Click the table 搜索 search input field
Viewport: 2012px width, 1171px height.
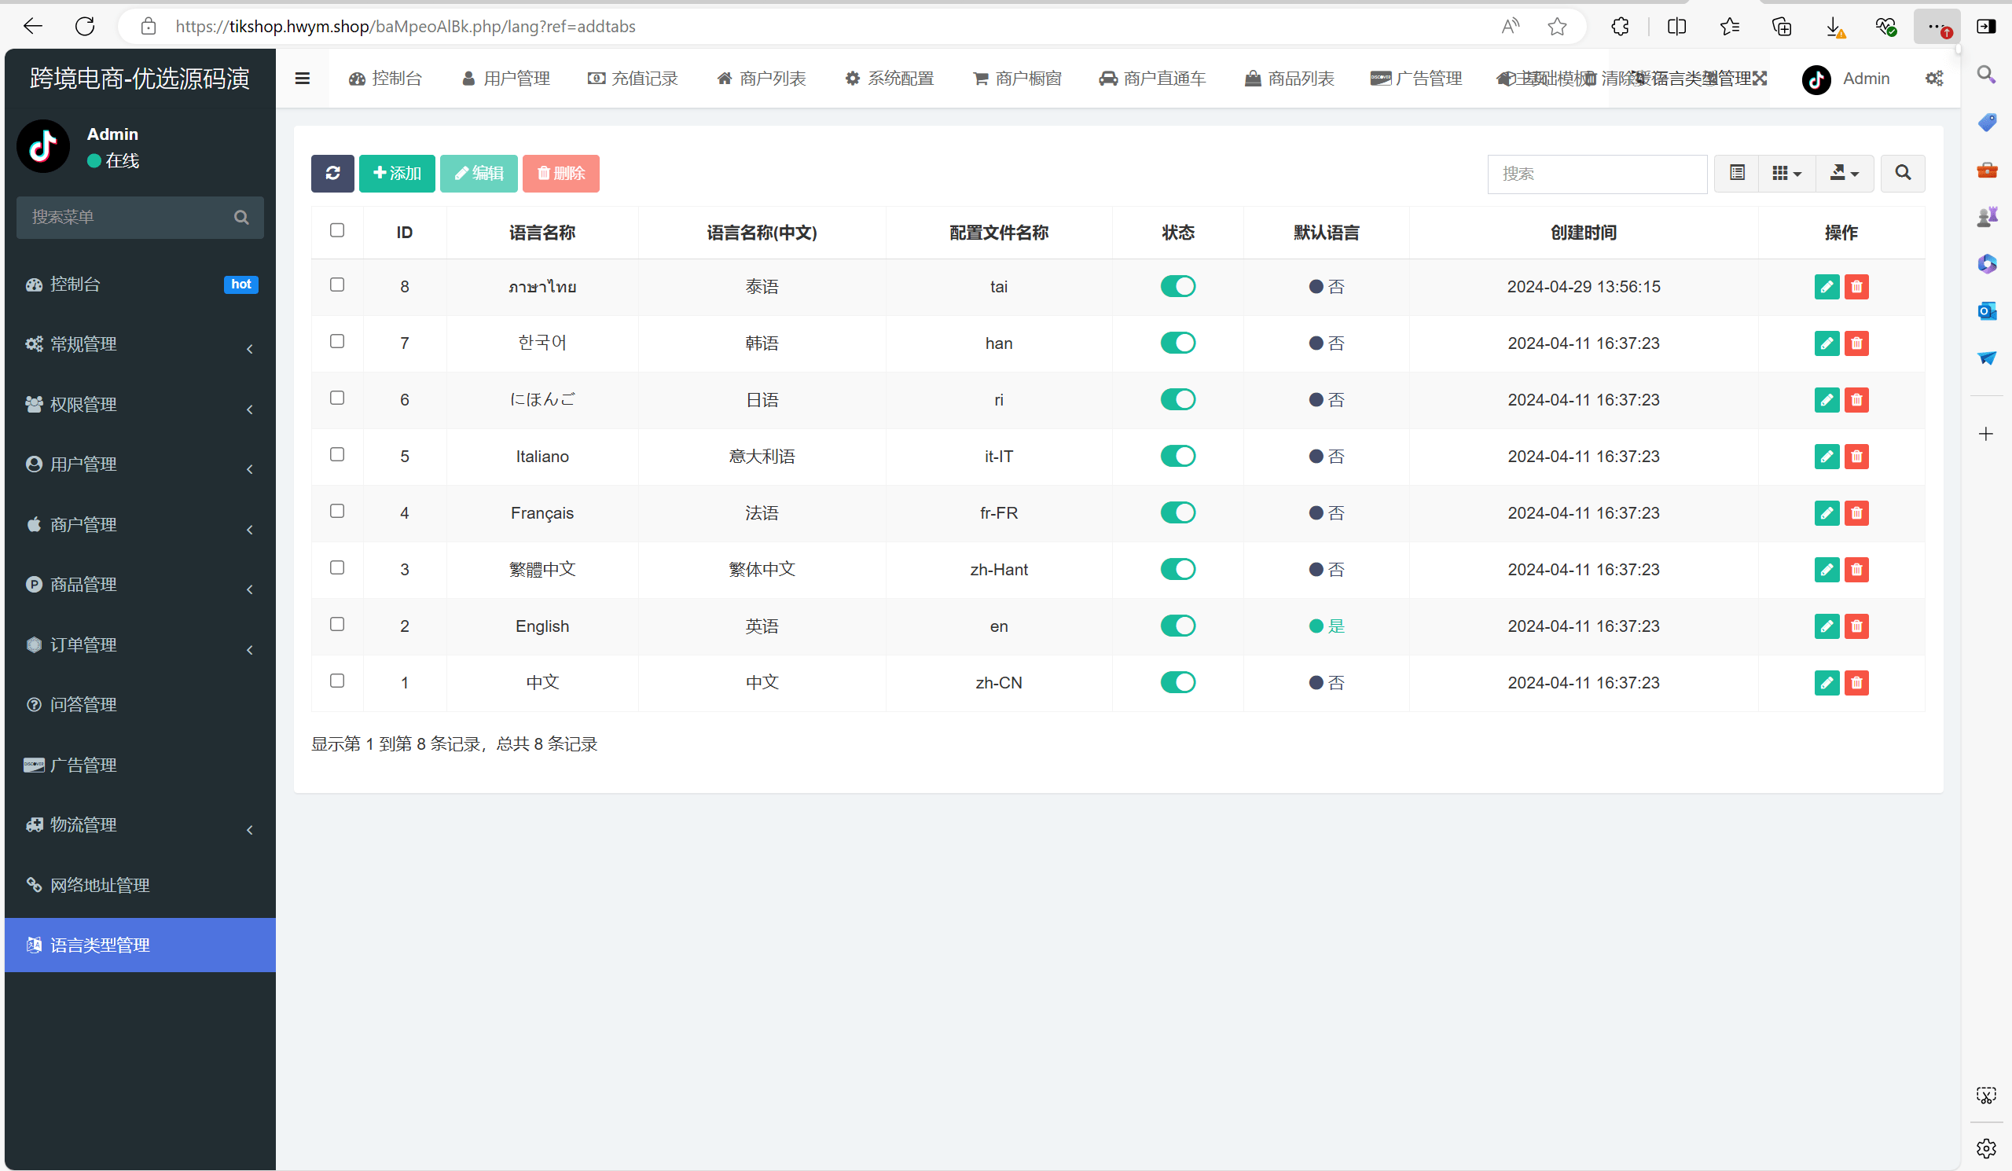point(1596,174)
